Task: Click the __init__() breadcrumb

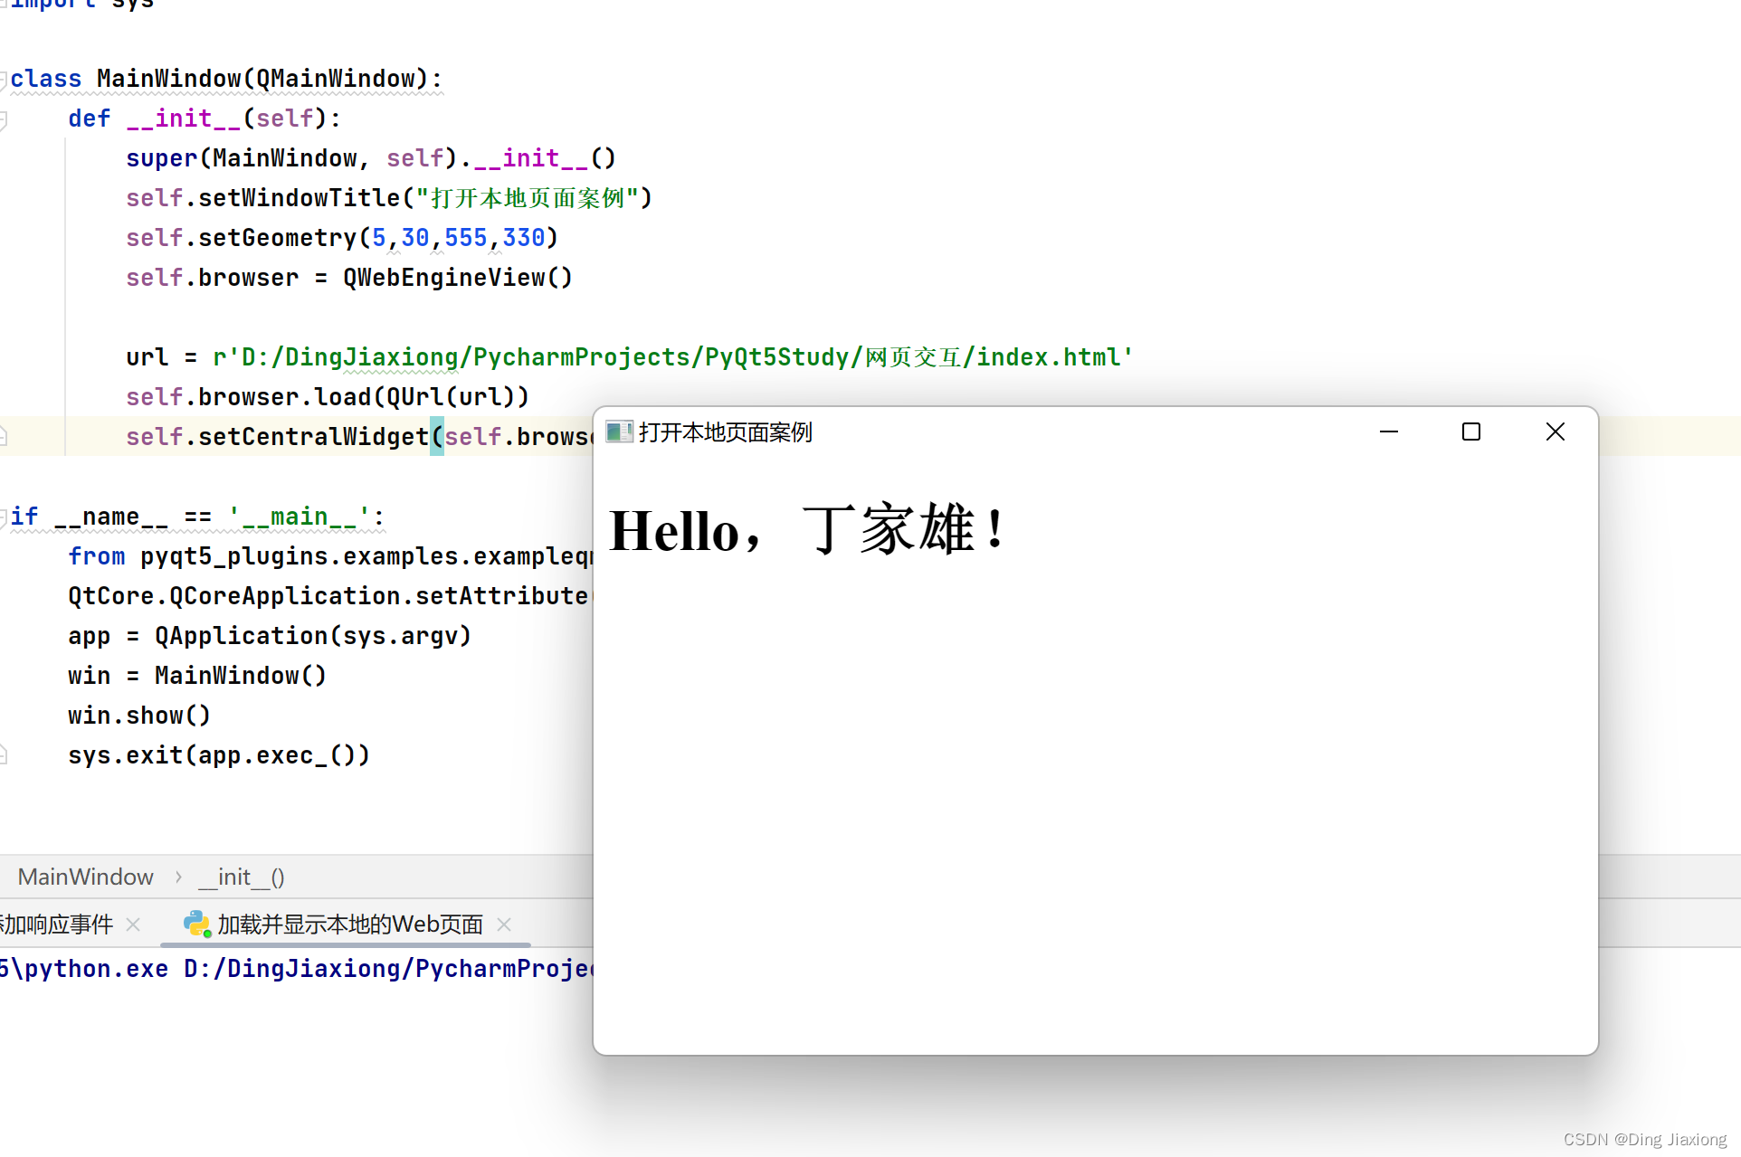Action: [241, 877]
